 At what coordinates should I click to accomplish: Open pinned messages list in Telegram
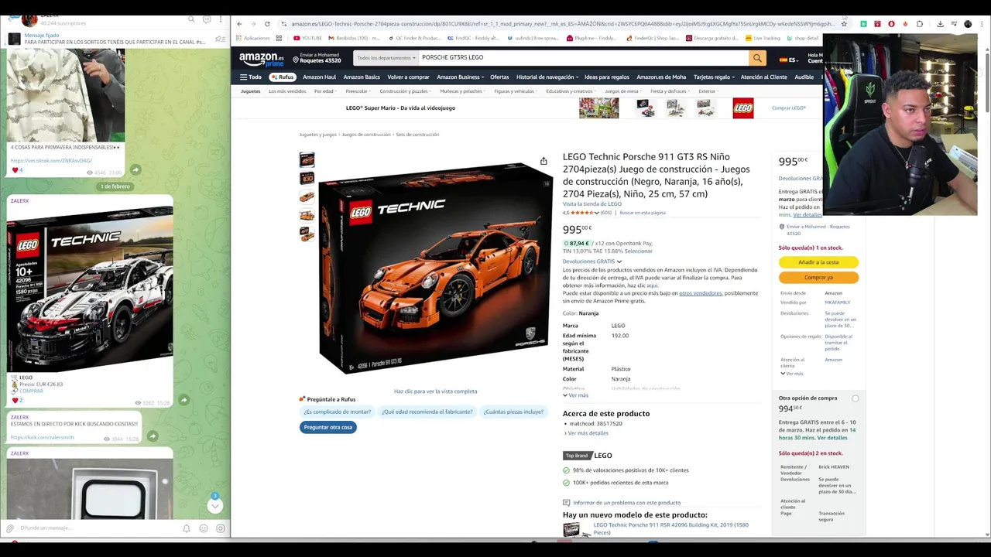click(x=220, y=39)
